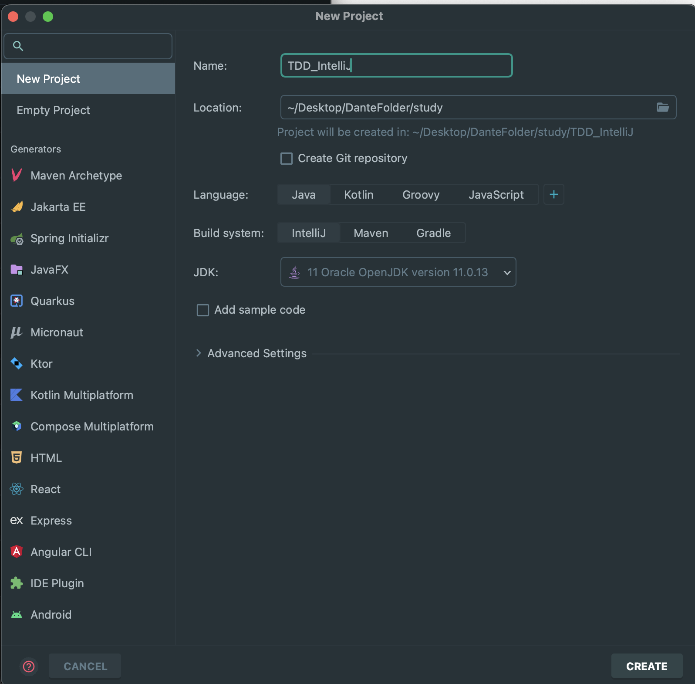Click the Spring Initializr label text
The width and height of the screenshot is (695, 684).
pos(69,238)
